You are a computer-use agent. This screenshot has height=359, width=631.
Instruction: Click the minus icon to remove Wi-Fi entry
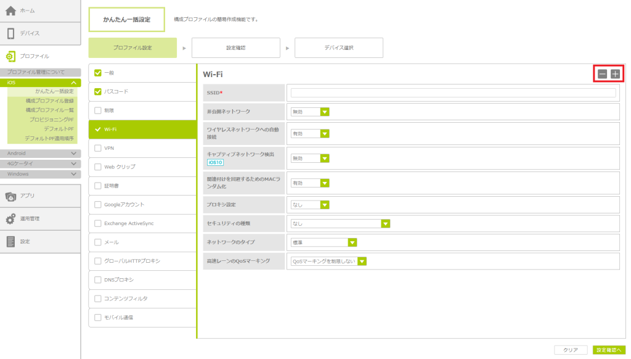[x=602, y=73]
